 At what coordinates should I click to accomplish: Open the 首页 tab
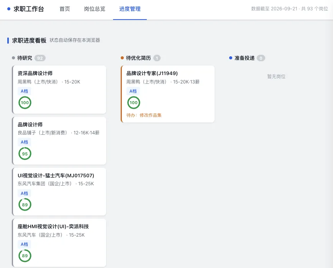tap(64, 9)
